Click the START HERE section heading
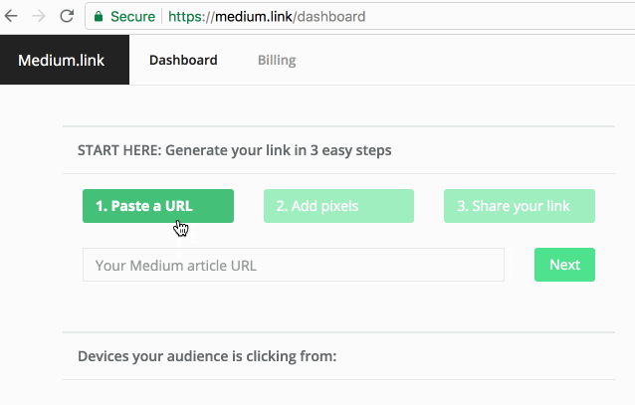This screenshot has width=635, height=405. 235,150
